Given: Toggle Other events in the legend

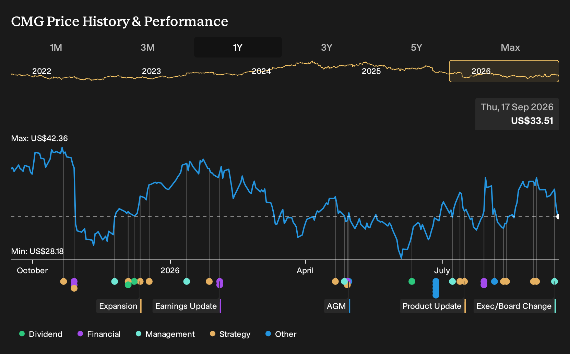Looking at the screenshot, I should 281,334.
